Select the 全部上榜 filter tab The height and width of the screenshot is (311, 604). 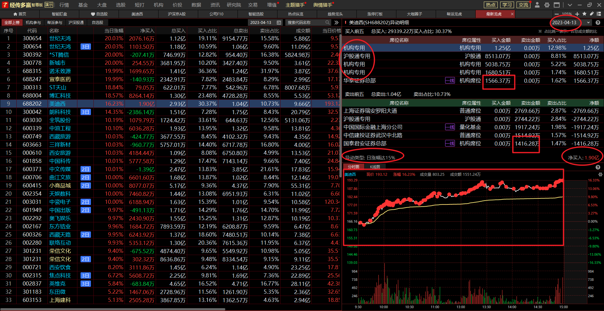click(12, 22)
